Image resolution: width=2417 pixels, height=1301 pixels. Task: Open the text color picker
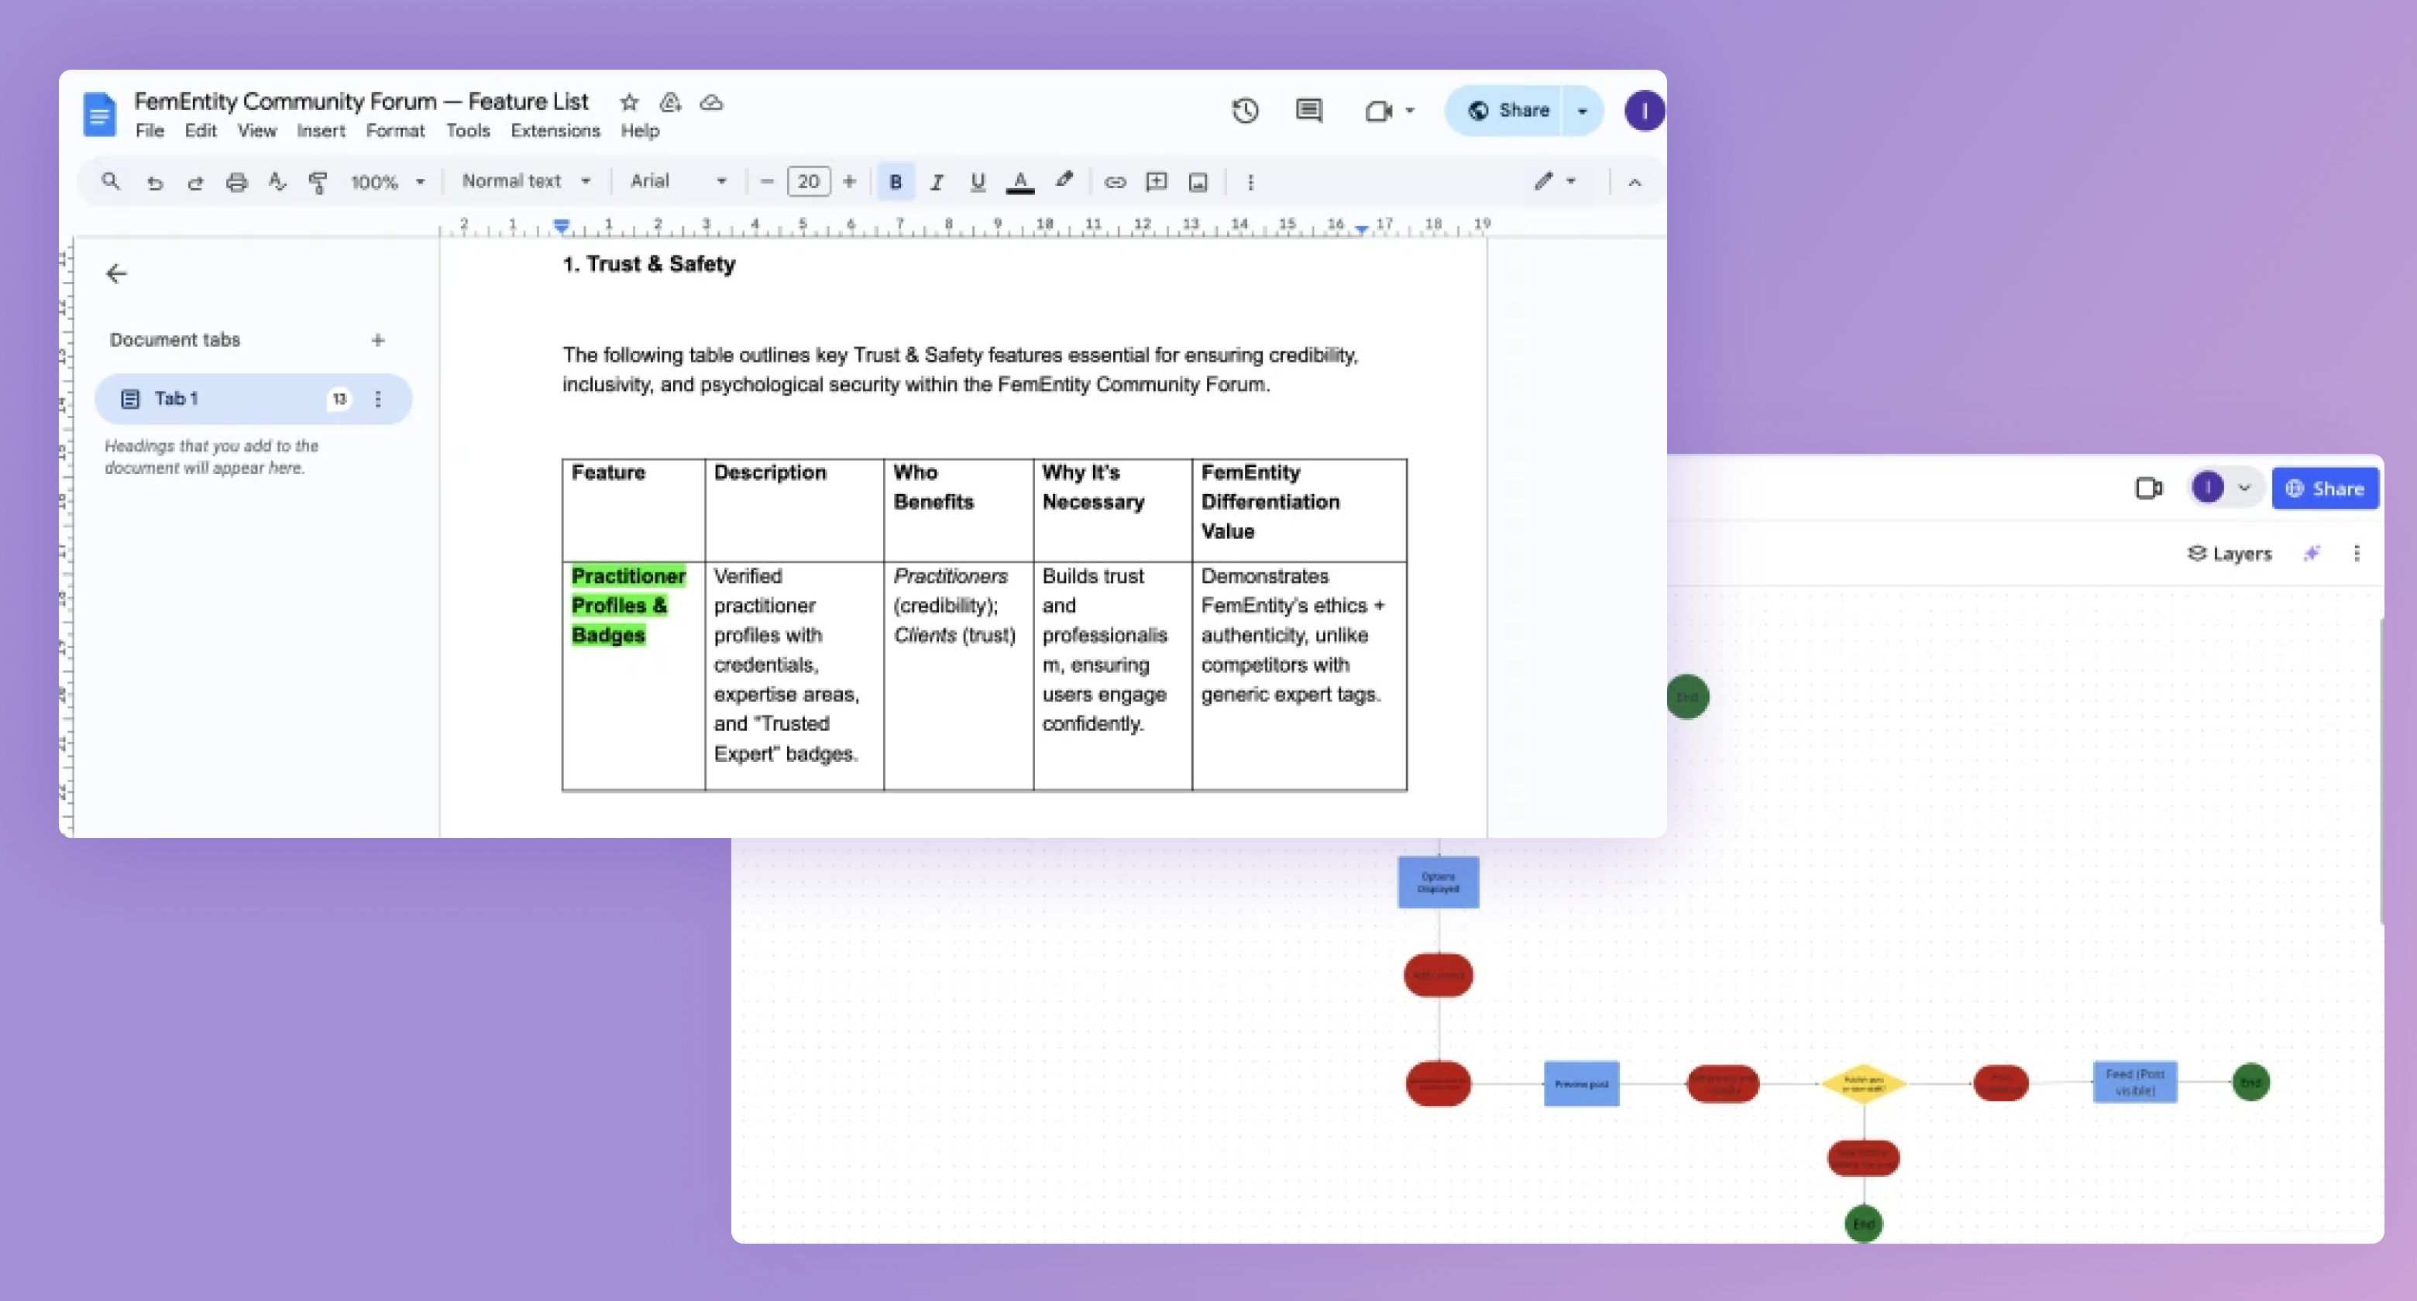click(1020, 182)
